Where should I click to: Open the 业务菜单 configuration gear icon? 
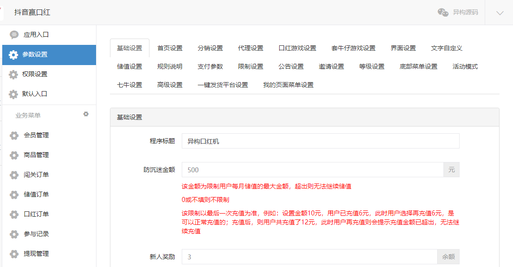[x=86, y=114]
